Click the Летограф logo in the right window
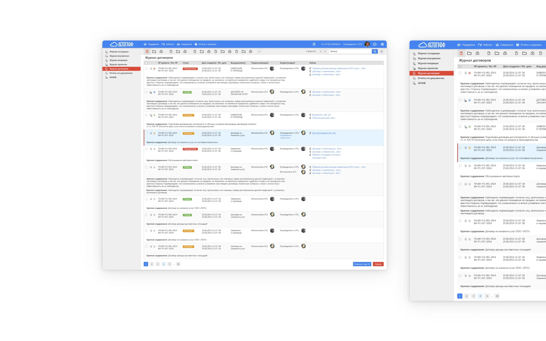The width and height of the screenshot is (546, 341). 432,45
